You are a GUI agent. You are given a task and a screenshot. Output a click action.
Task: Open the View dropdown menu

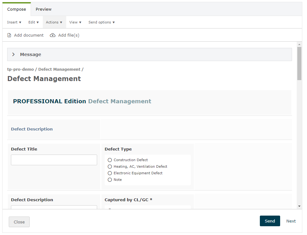click(x=75, y=23)
